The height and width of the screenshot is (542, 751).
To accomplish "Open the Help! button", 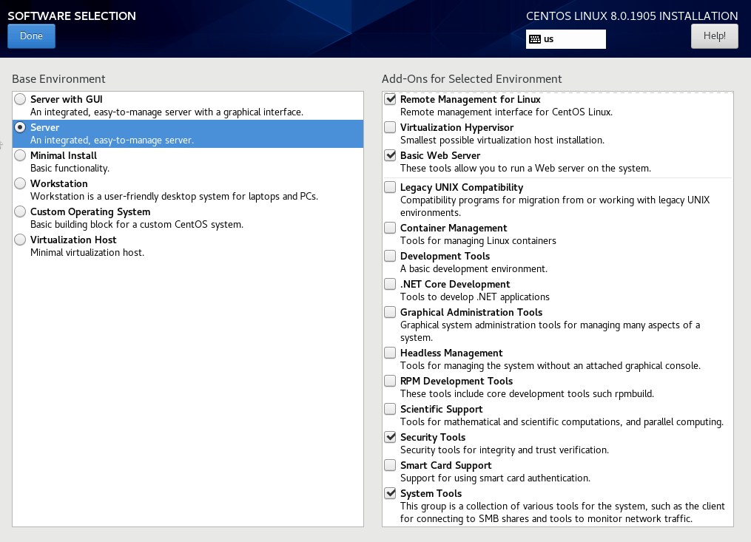I will pyautogui.click(x=714, y=36).
